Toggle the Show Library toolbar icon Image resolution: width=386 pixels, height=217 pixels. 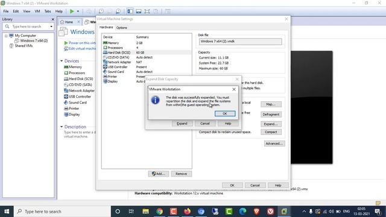130,11
